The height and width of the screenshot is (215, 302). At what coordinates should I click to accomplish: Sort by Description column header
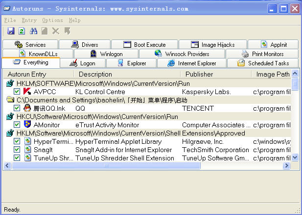click(127, 74)
